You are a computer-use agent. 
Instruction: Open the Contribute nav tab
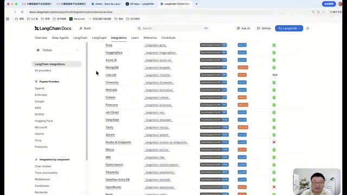[x=168, y=38]
